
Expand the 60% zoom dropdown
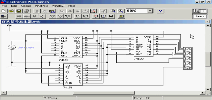150,11
